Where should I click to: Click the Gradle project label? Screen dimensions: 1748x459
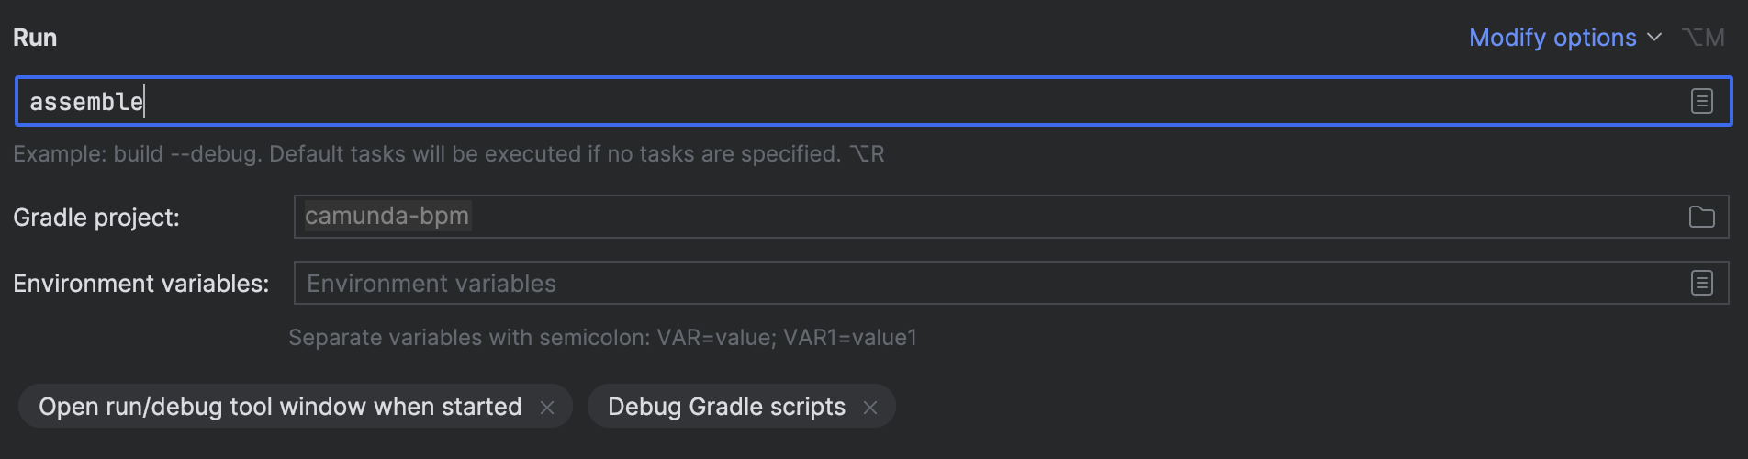point(96,218)
